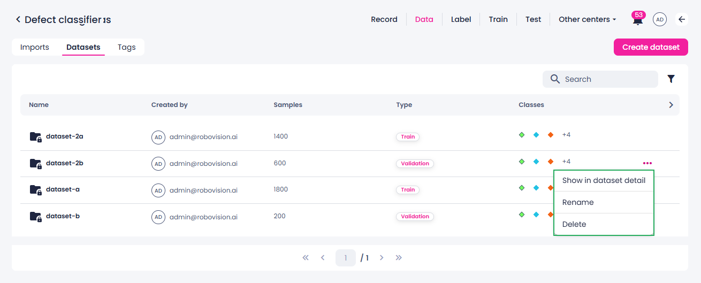Screen dimensions: 701x283
Task: Open dataset-a by name
Action: click(63, 189)
